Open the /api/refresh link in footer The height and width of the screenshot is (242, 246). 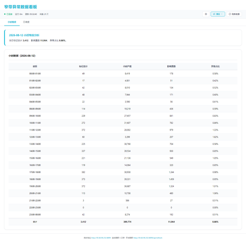tap(148, 238)
